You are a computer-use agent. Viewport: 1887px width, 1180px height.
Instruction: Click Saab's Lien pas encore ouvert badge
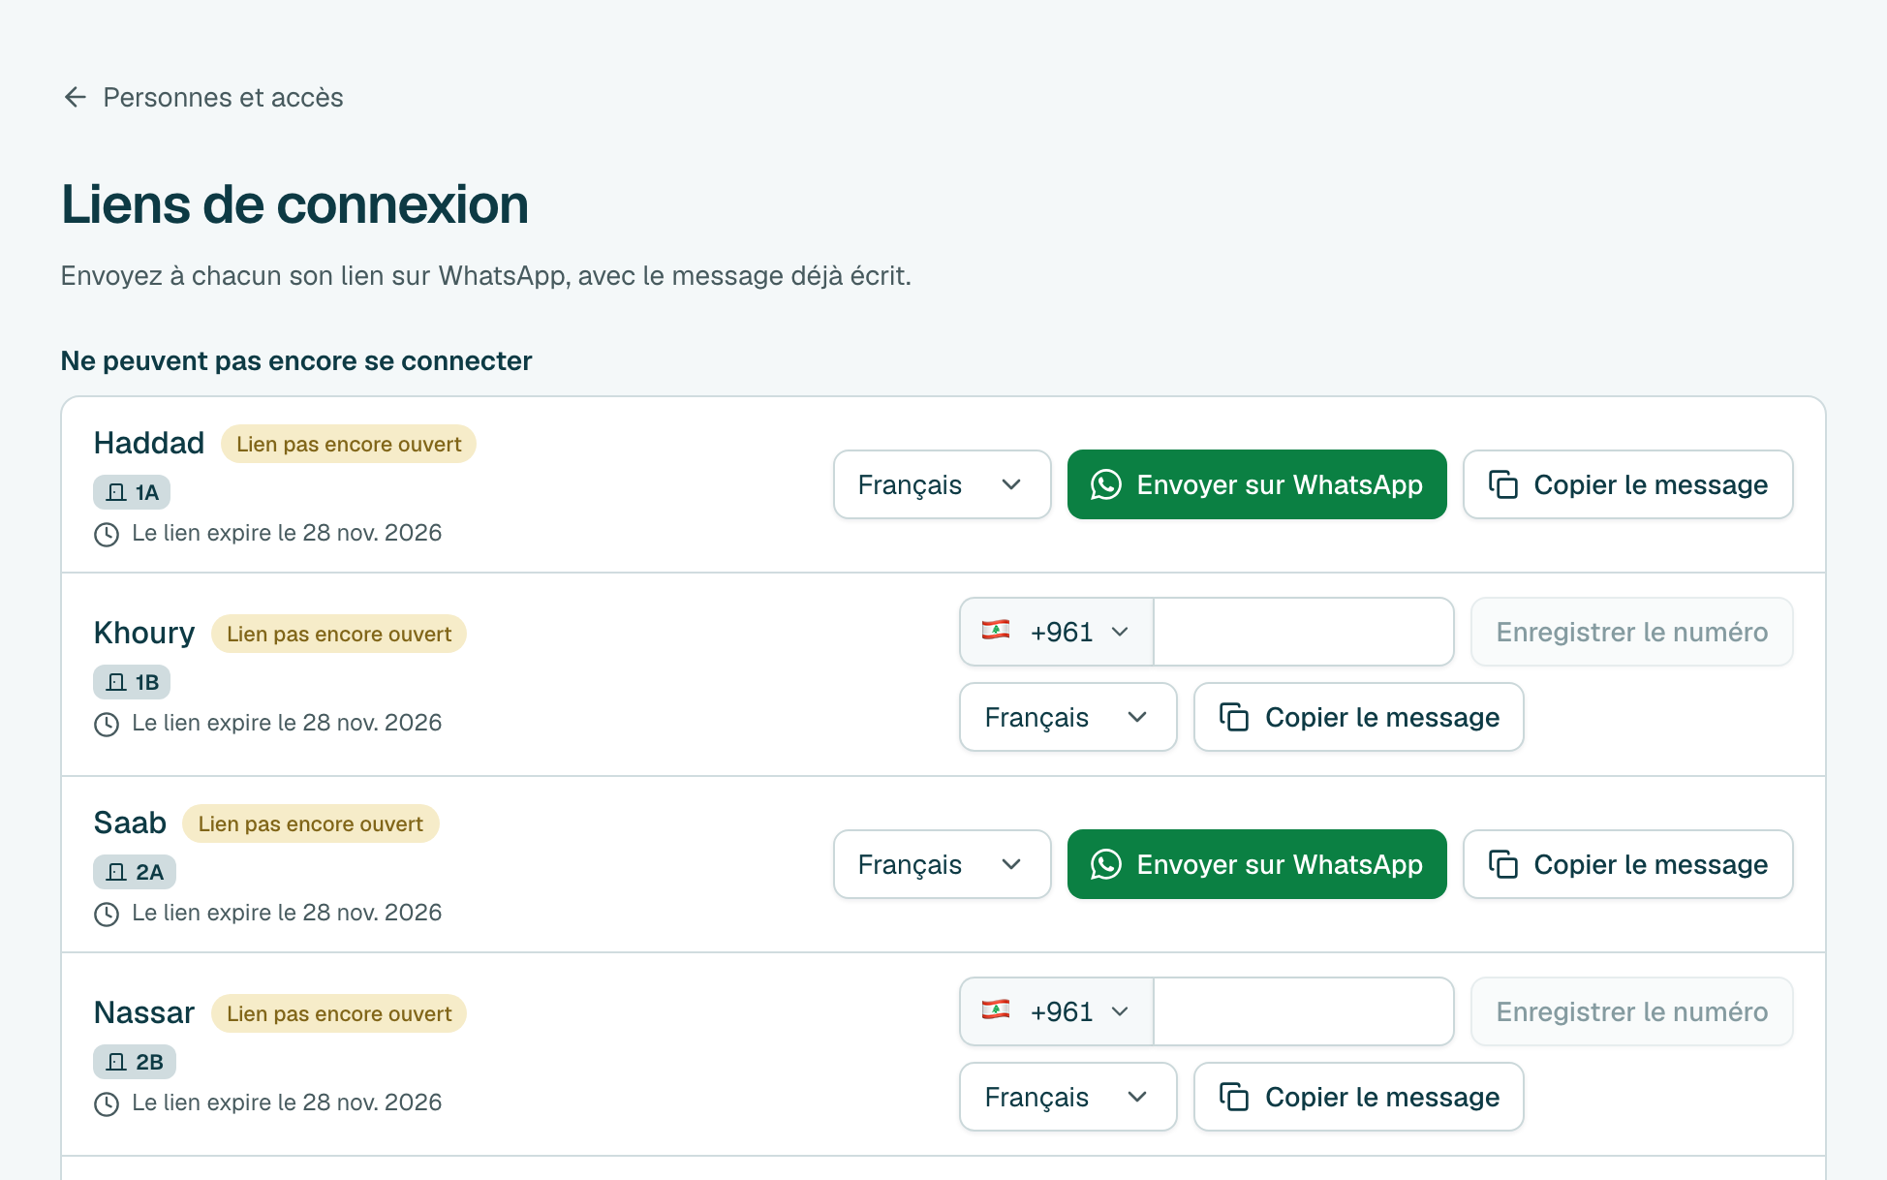(x=311, y=823)
